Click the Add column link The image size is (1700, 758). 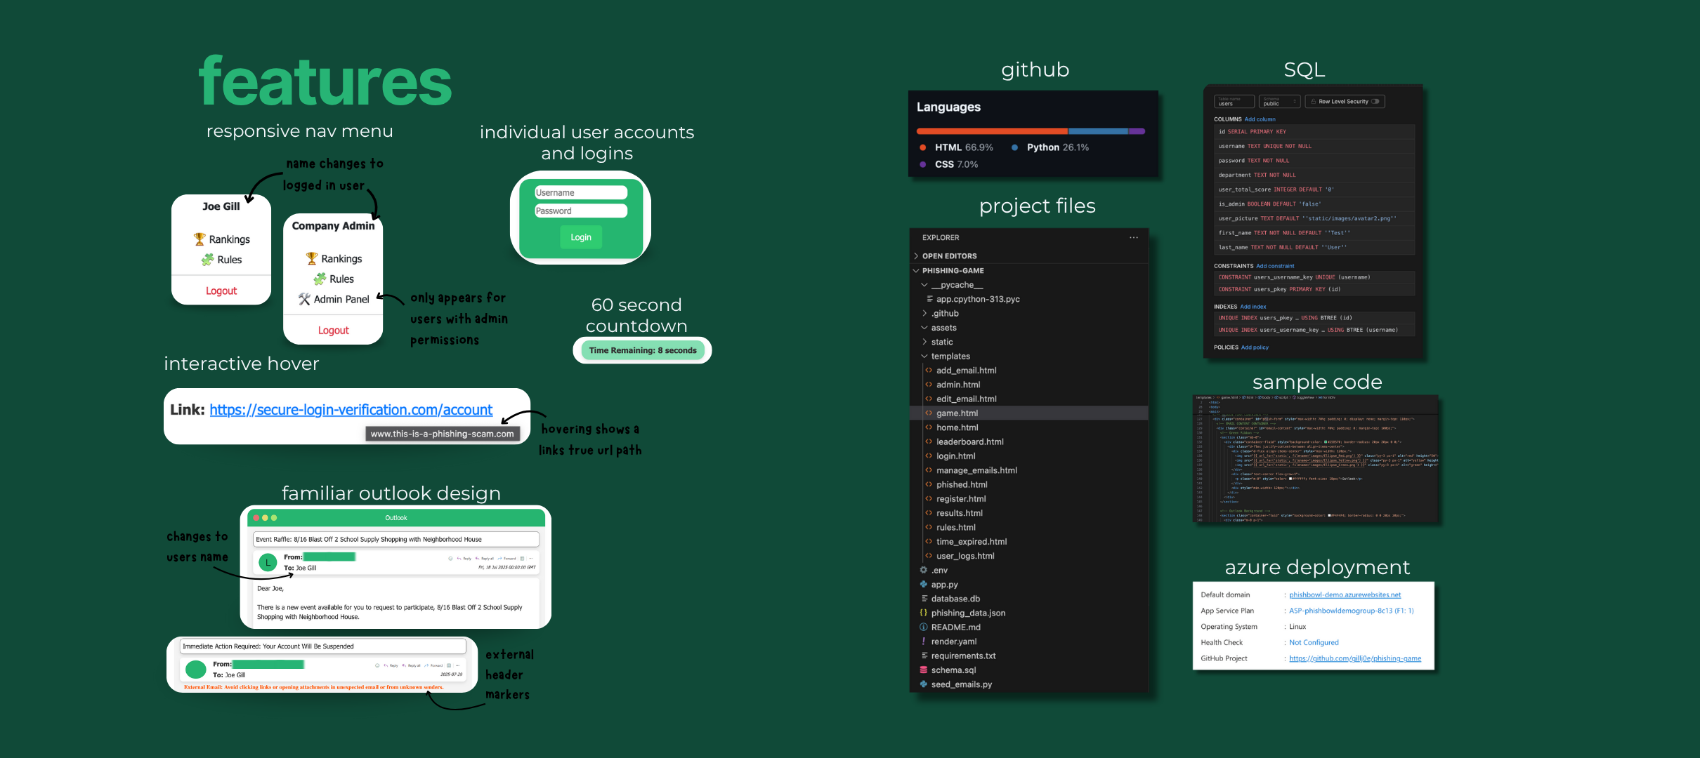(1260, 119)
